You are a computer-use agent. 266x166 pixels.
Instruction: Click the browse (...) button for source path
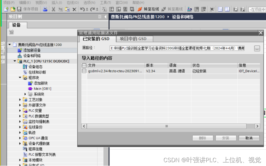257,49
